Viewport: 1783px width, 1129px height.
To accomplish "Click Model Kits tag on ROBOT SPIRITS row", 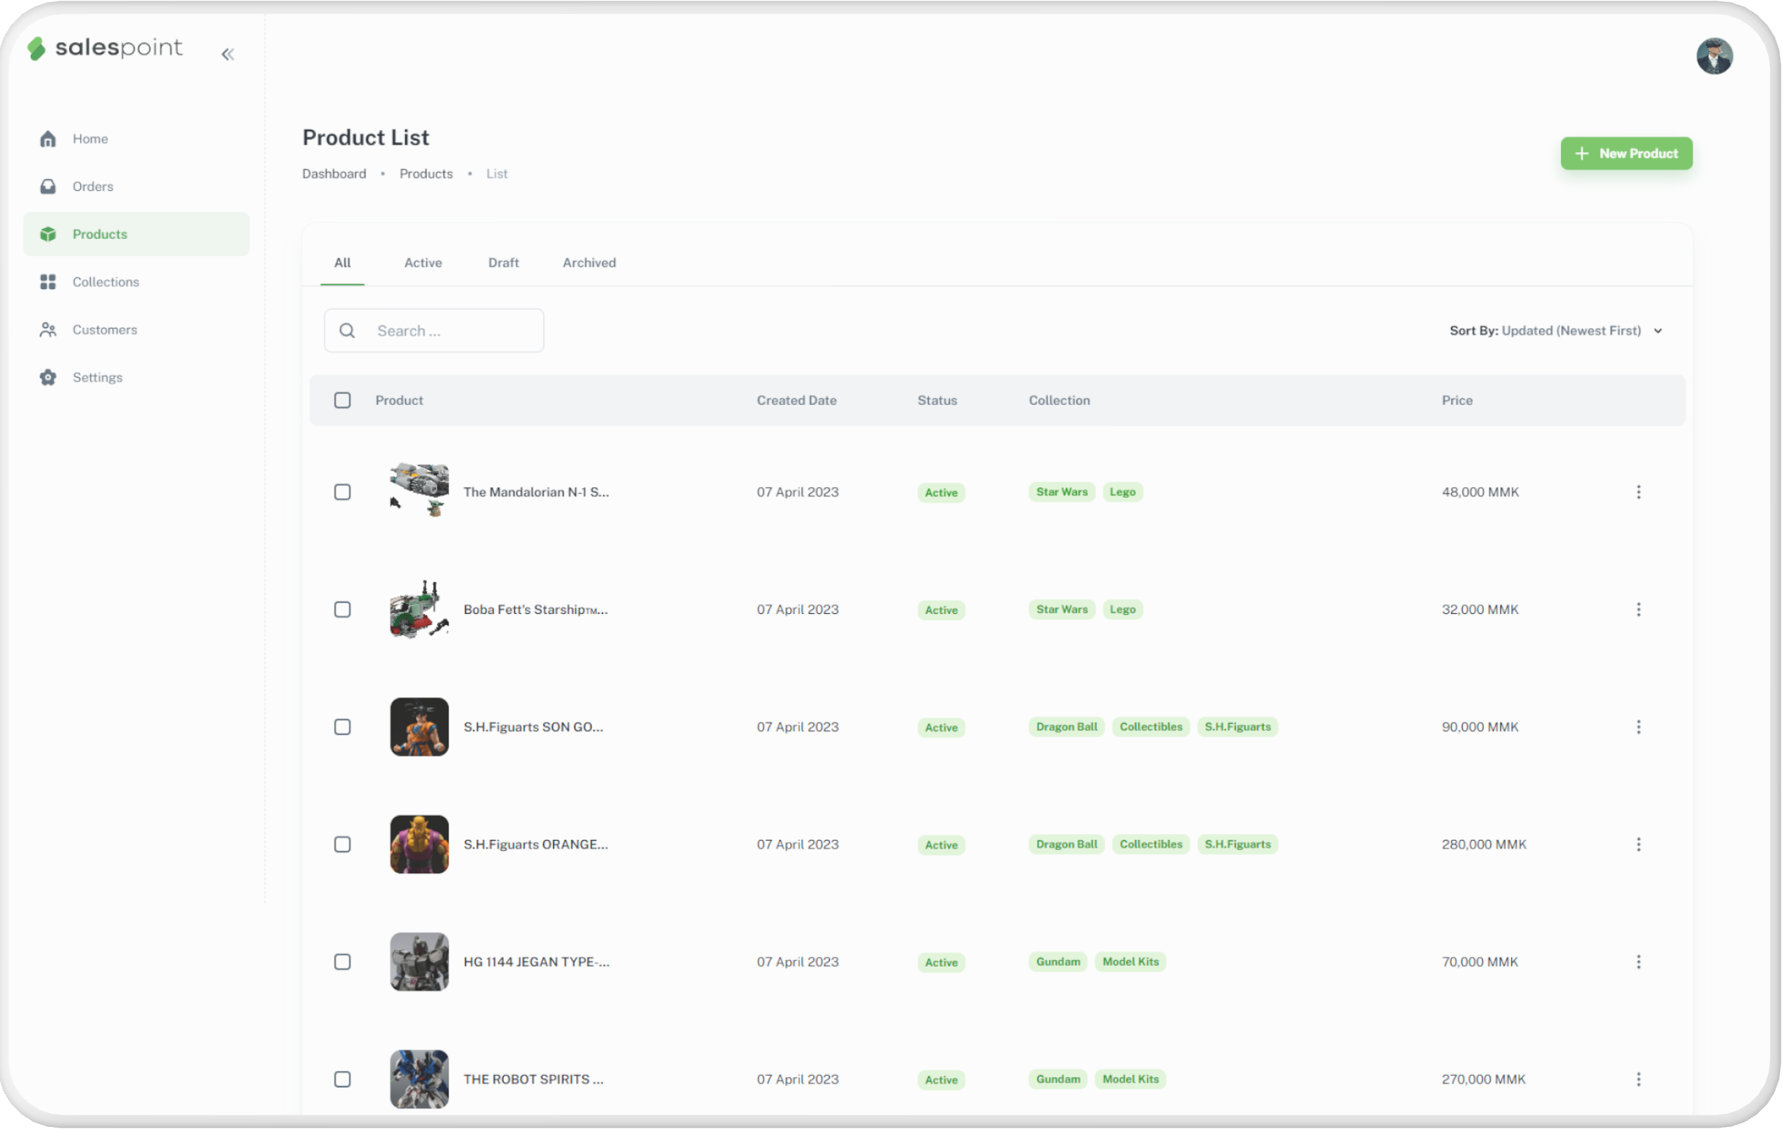I will click(x=1130, y=1079).
